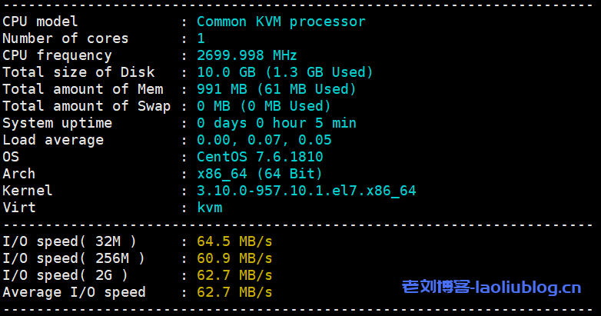
Task: Click the "Total amount of Swap" label
Action: 86,106
